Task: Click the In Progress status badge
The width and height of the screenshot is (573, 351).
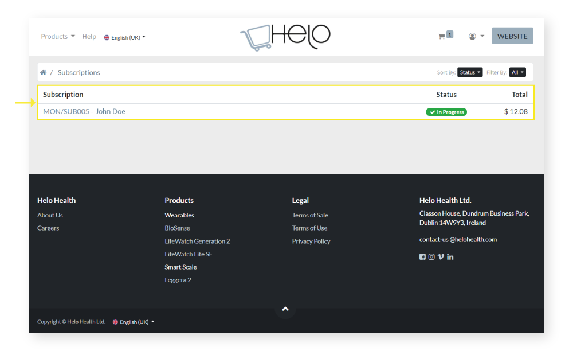Action: [446, 112]
